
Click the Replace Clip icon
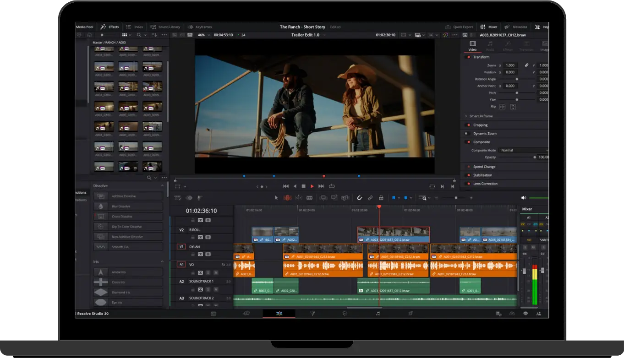[x=345, y=198]
